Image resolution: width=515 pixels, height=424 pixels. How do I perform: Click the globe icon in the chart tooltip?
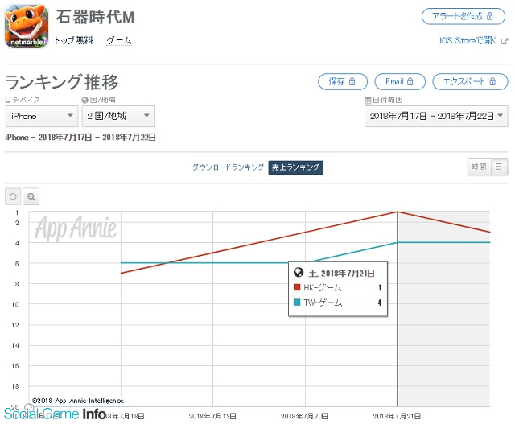299,272
